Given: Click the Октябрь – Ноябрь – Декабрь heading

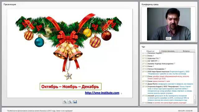Looking at the screenshot, I should (x=71, y=86).
